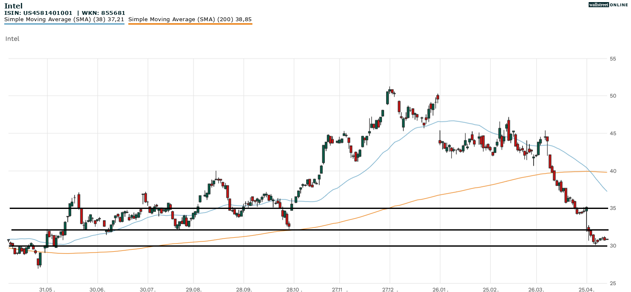Click the 30 price axis label
The width and height of the screenshot is (631, 292).
click(613, 246)
